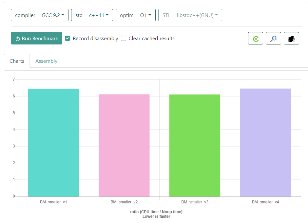Expand the std = c++11 dropdown
Screen dimensions: 308x223
(x=92, y=15)
